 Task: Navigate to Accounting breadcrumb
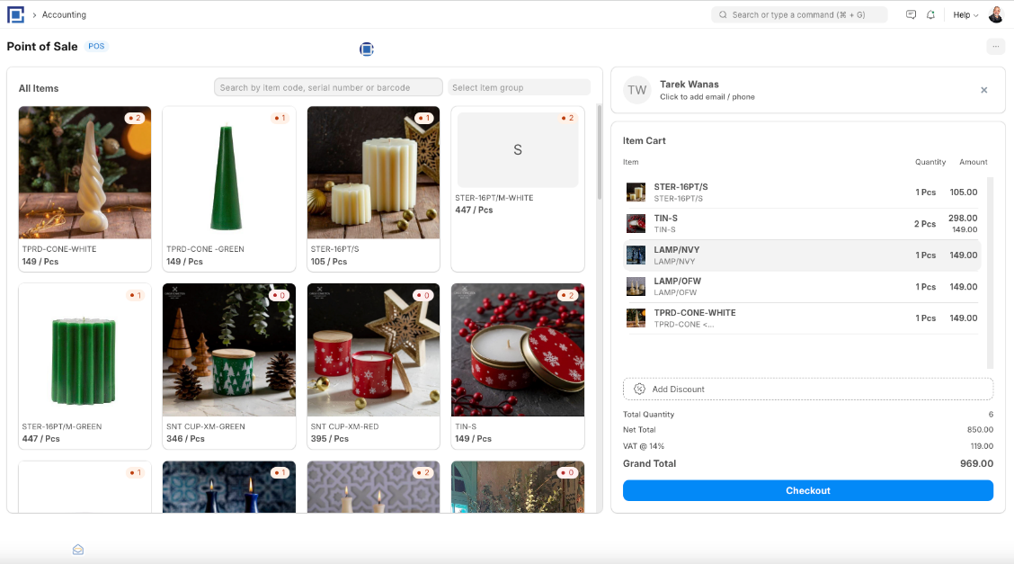click(64, 15)
